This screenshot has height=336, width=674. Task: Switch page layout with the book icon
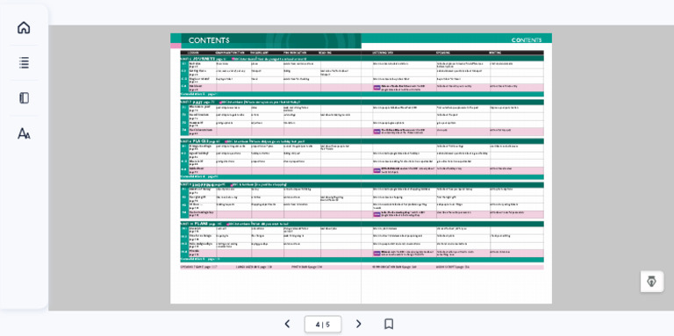click(x=24, y=98)
